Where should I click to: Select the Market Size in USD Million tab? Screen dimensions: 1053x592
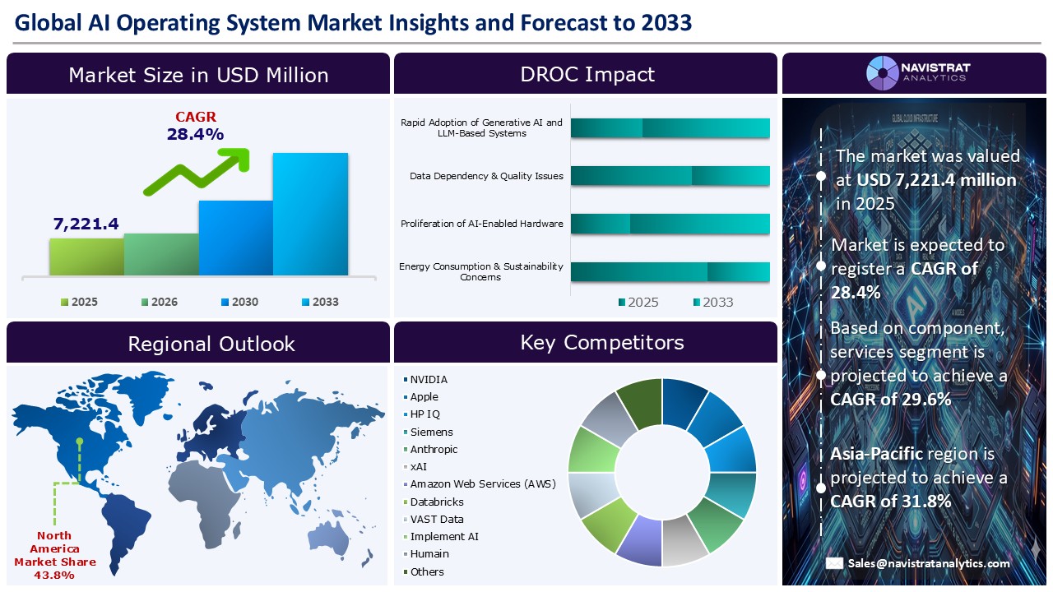click(x=197, y=75)
